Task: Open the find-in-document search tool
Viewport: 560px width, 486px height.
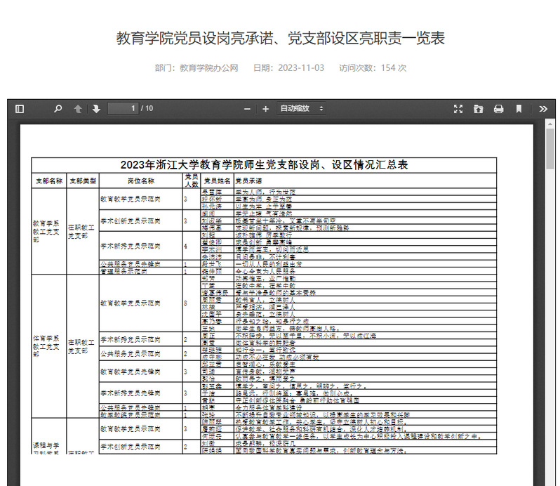Action: pos(58,109)
